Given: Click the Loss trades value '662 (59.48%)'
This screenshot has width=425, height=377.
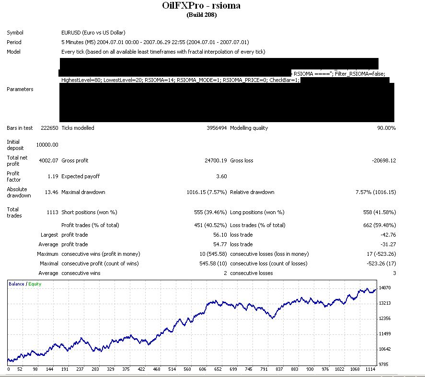Looking at the screenshot, I should coord(379,225).
